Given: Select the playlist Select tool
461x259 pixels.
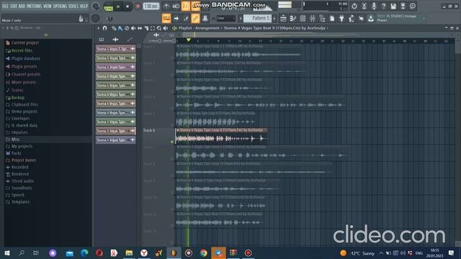Looking at the screenshot, I should (153, 28).
